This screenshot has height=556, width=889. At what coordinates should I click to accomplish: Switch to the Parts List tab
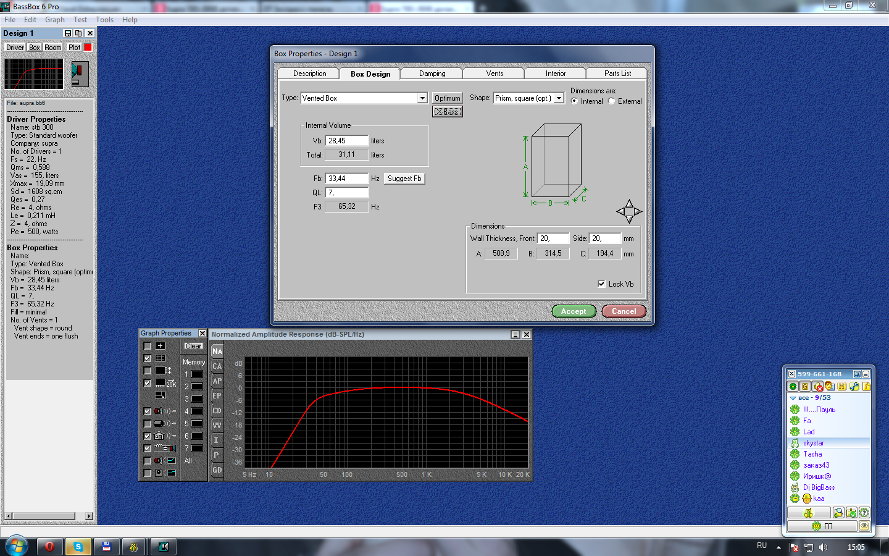[x=617, y=74]
